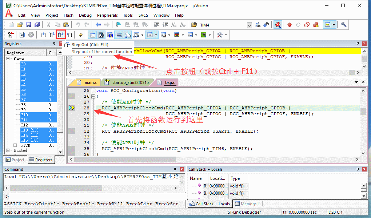Click the Run icon
Screen dimensions: 371x218
pos(22,35)
